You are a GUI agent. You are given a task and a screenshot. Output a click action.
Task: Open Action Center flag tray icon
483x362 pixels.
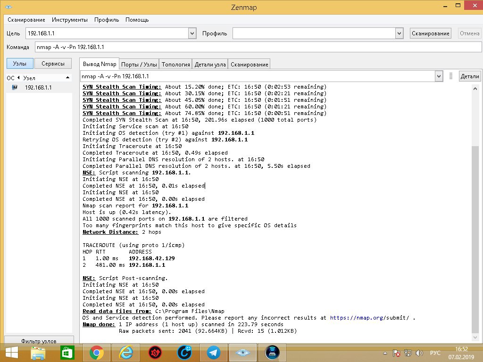[396, 353]
